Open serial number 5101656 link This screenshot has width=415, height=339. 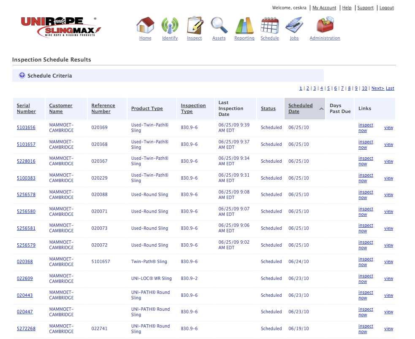point(26,127)
